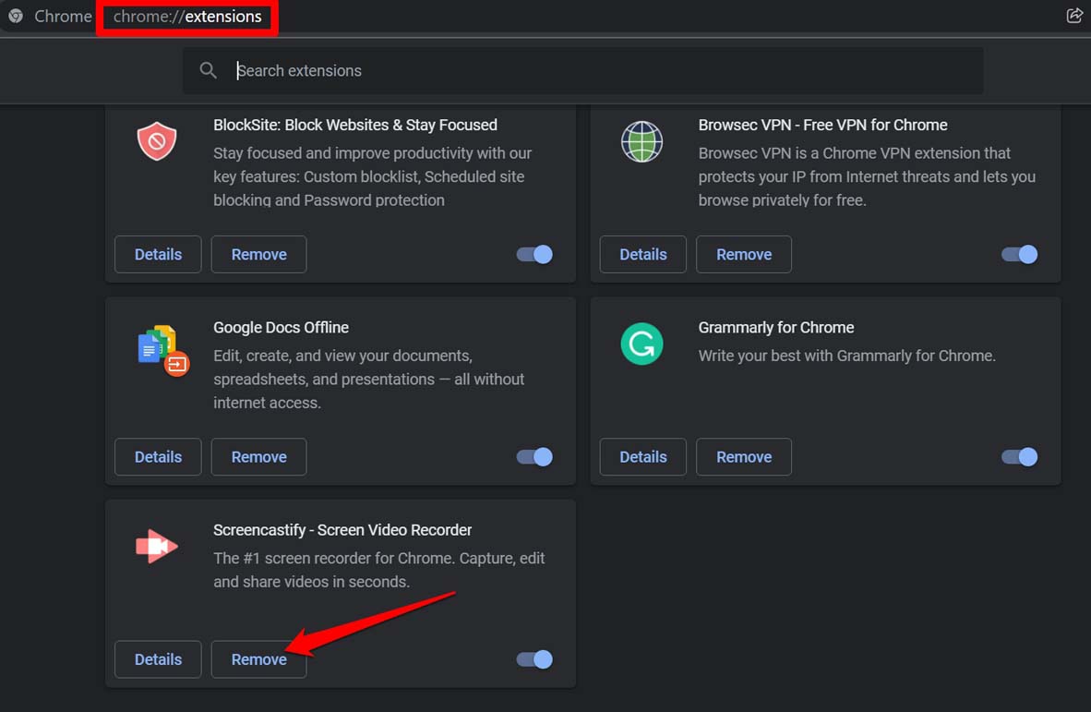Click the Chrome logo in the toolbar
The image size is (1091, 712).
click(x=15, y=16)
